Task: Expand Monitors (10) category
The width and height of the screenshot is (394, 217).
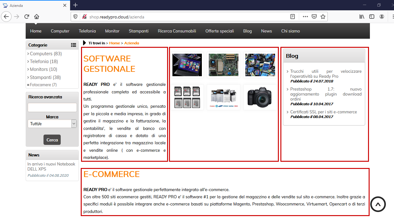Action: pos(43,69)
